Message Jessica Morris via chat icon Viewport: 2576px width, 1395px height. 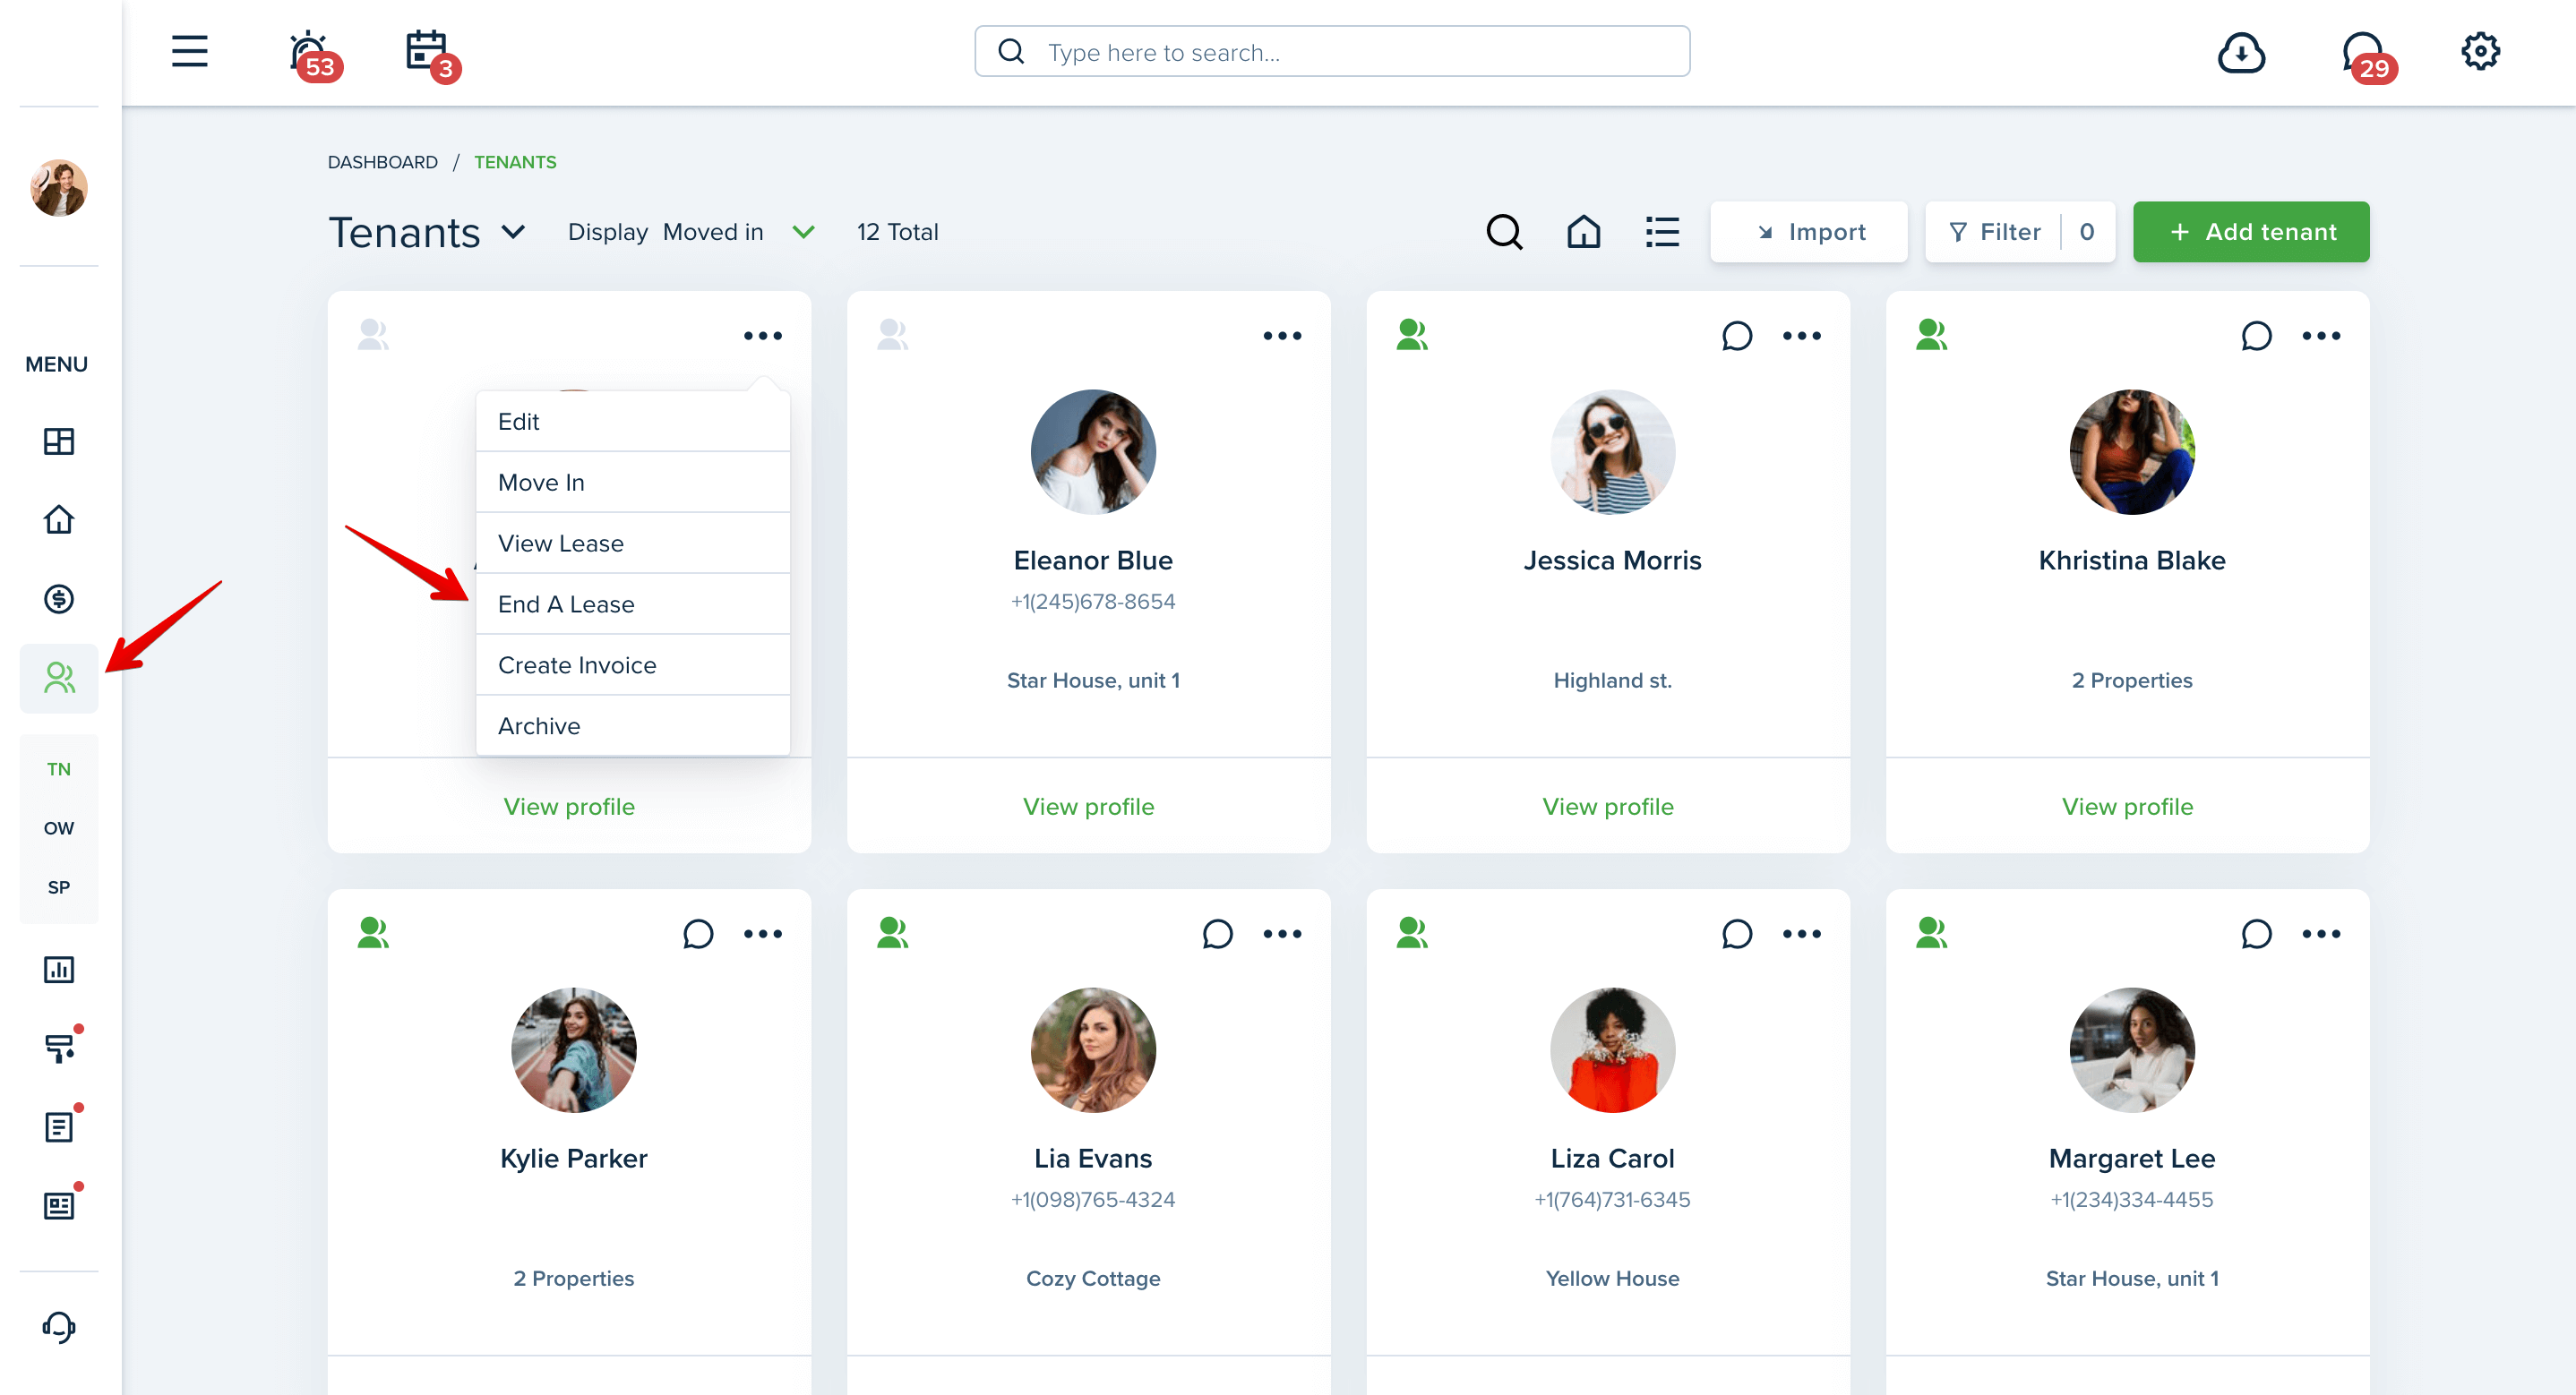tap(1736, 335)
